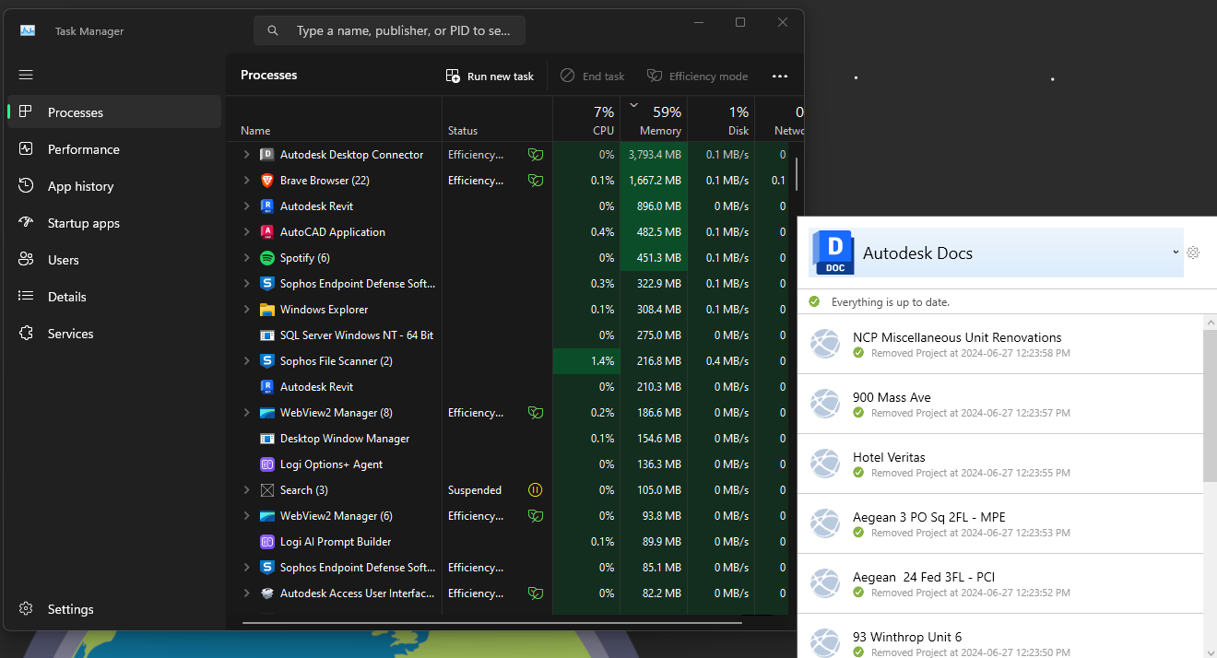Click the Spotify process icon
1217x658 pixels.
point(267,258)
